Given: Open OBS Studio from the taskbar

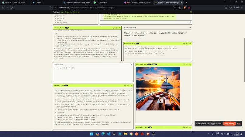Looking at the screenshot, I should click(154, 134).
